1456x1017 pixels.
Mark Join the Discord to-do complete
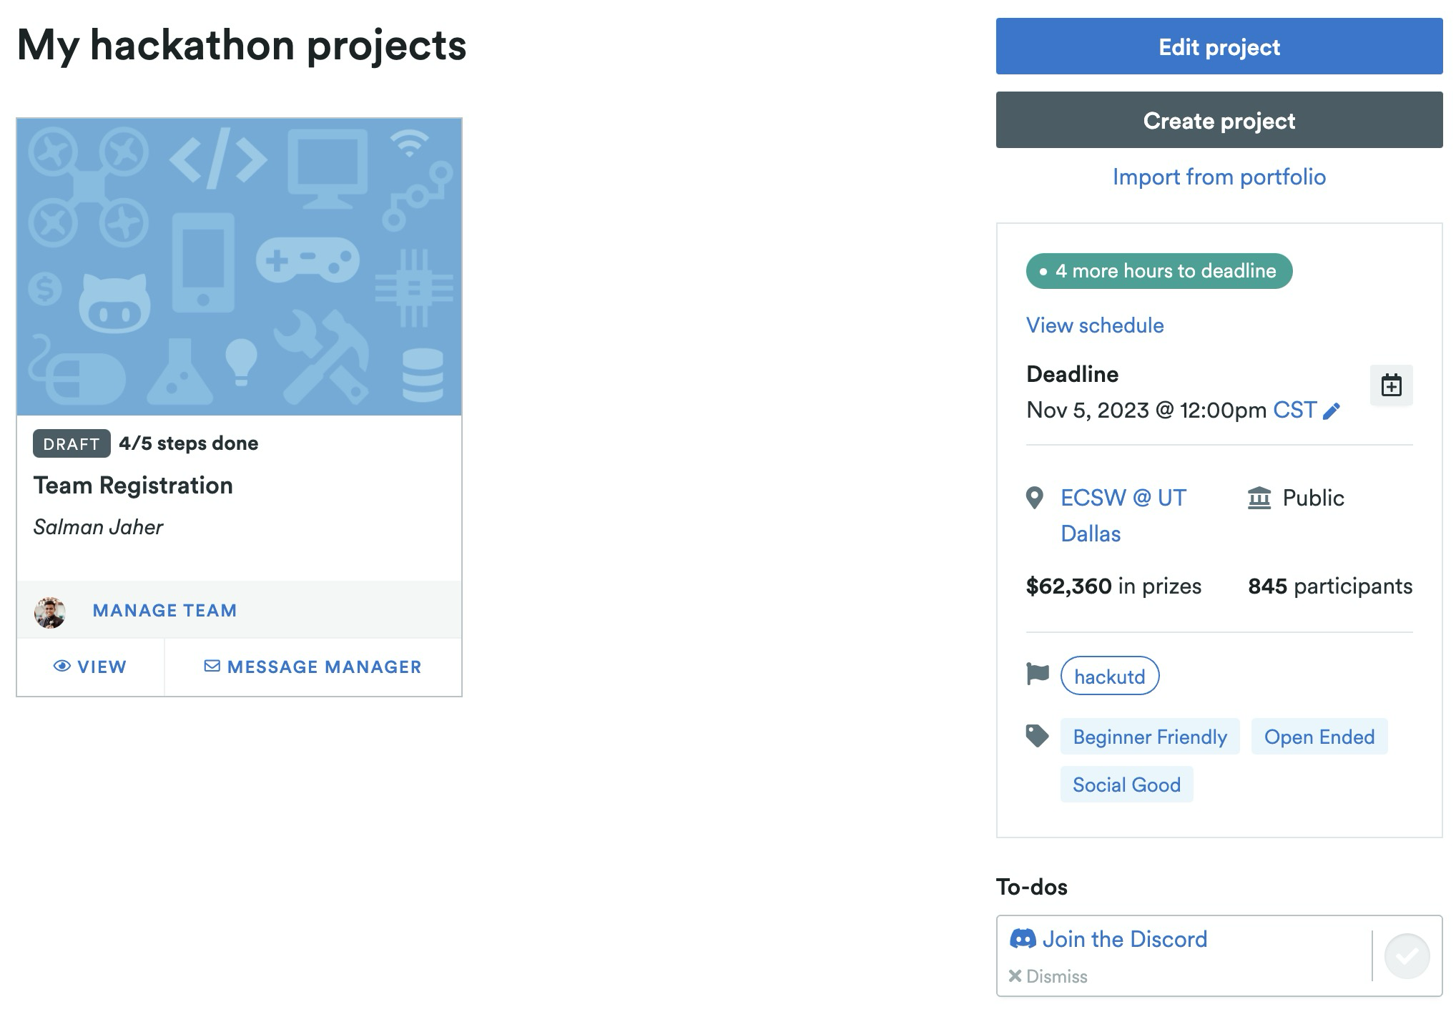pos(1406,955)
